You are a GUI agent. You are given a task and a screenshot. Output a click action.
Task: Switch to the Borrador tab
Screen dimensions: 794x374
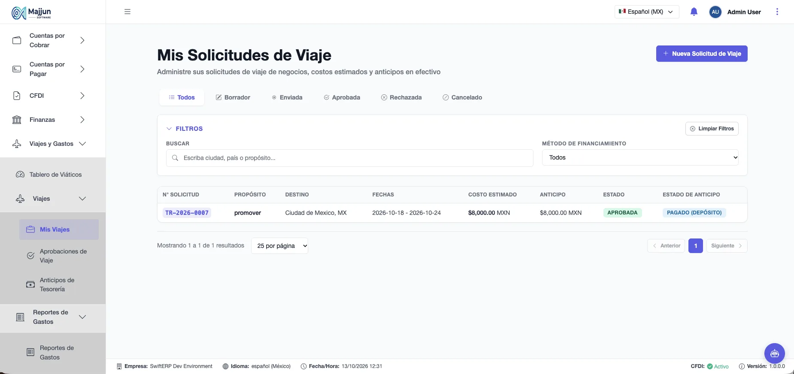(233, 97)
